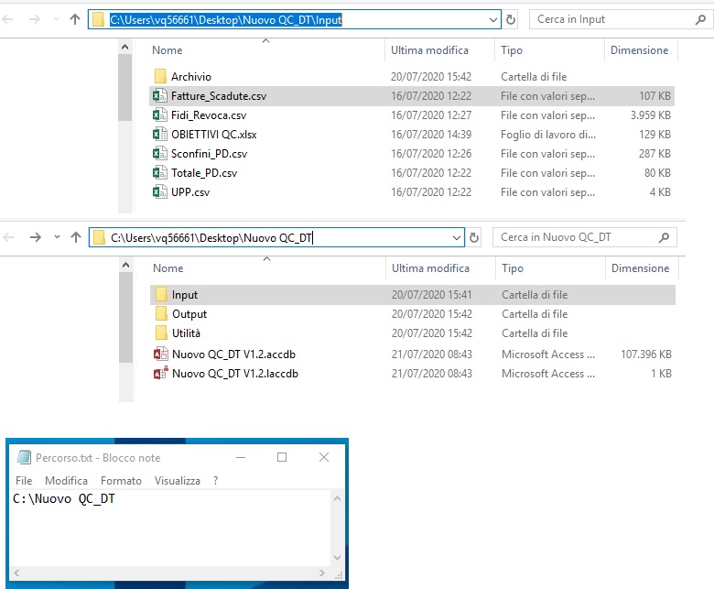Image resolution: width=714 pixels, height=589 pixels.
Task: Click the OBIETTIVI QC.xlsx Excel icon
Action: point(159,134)
